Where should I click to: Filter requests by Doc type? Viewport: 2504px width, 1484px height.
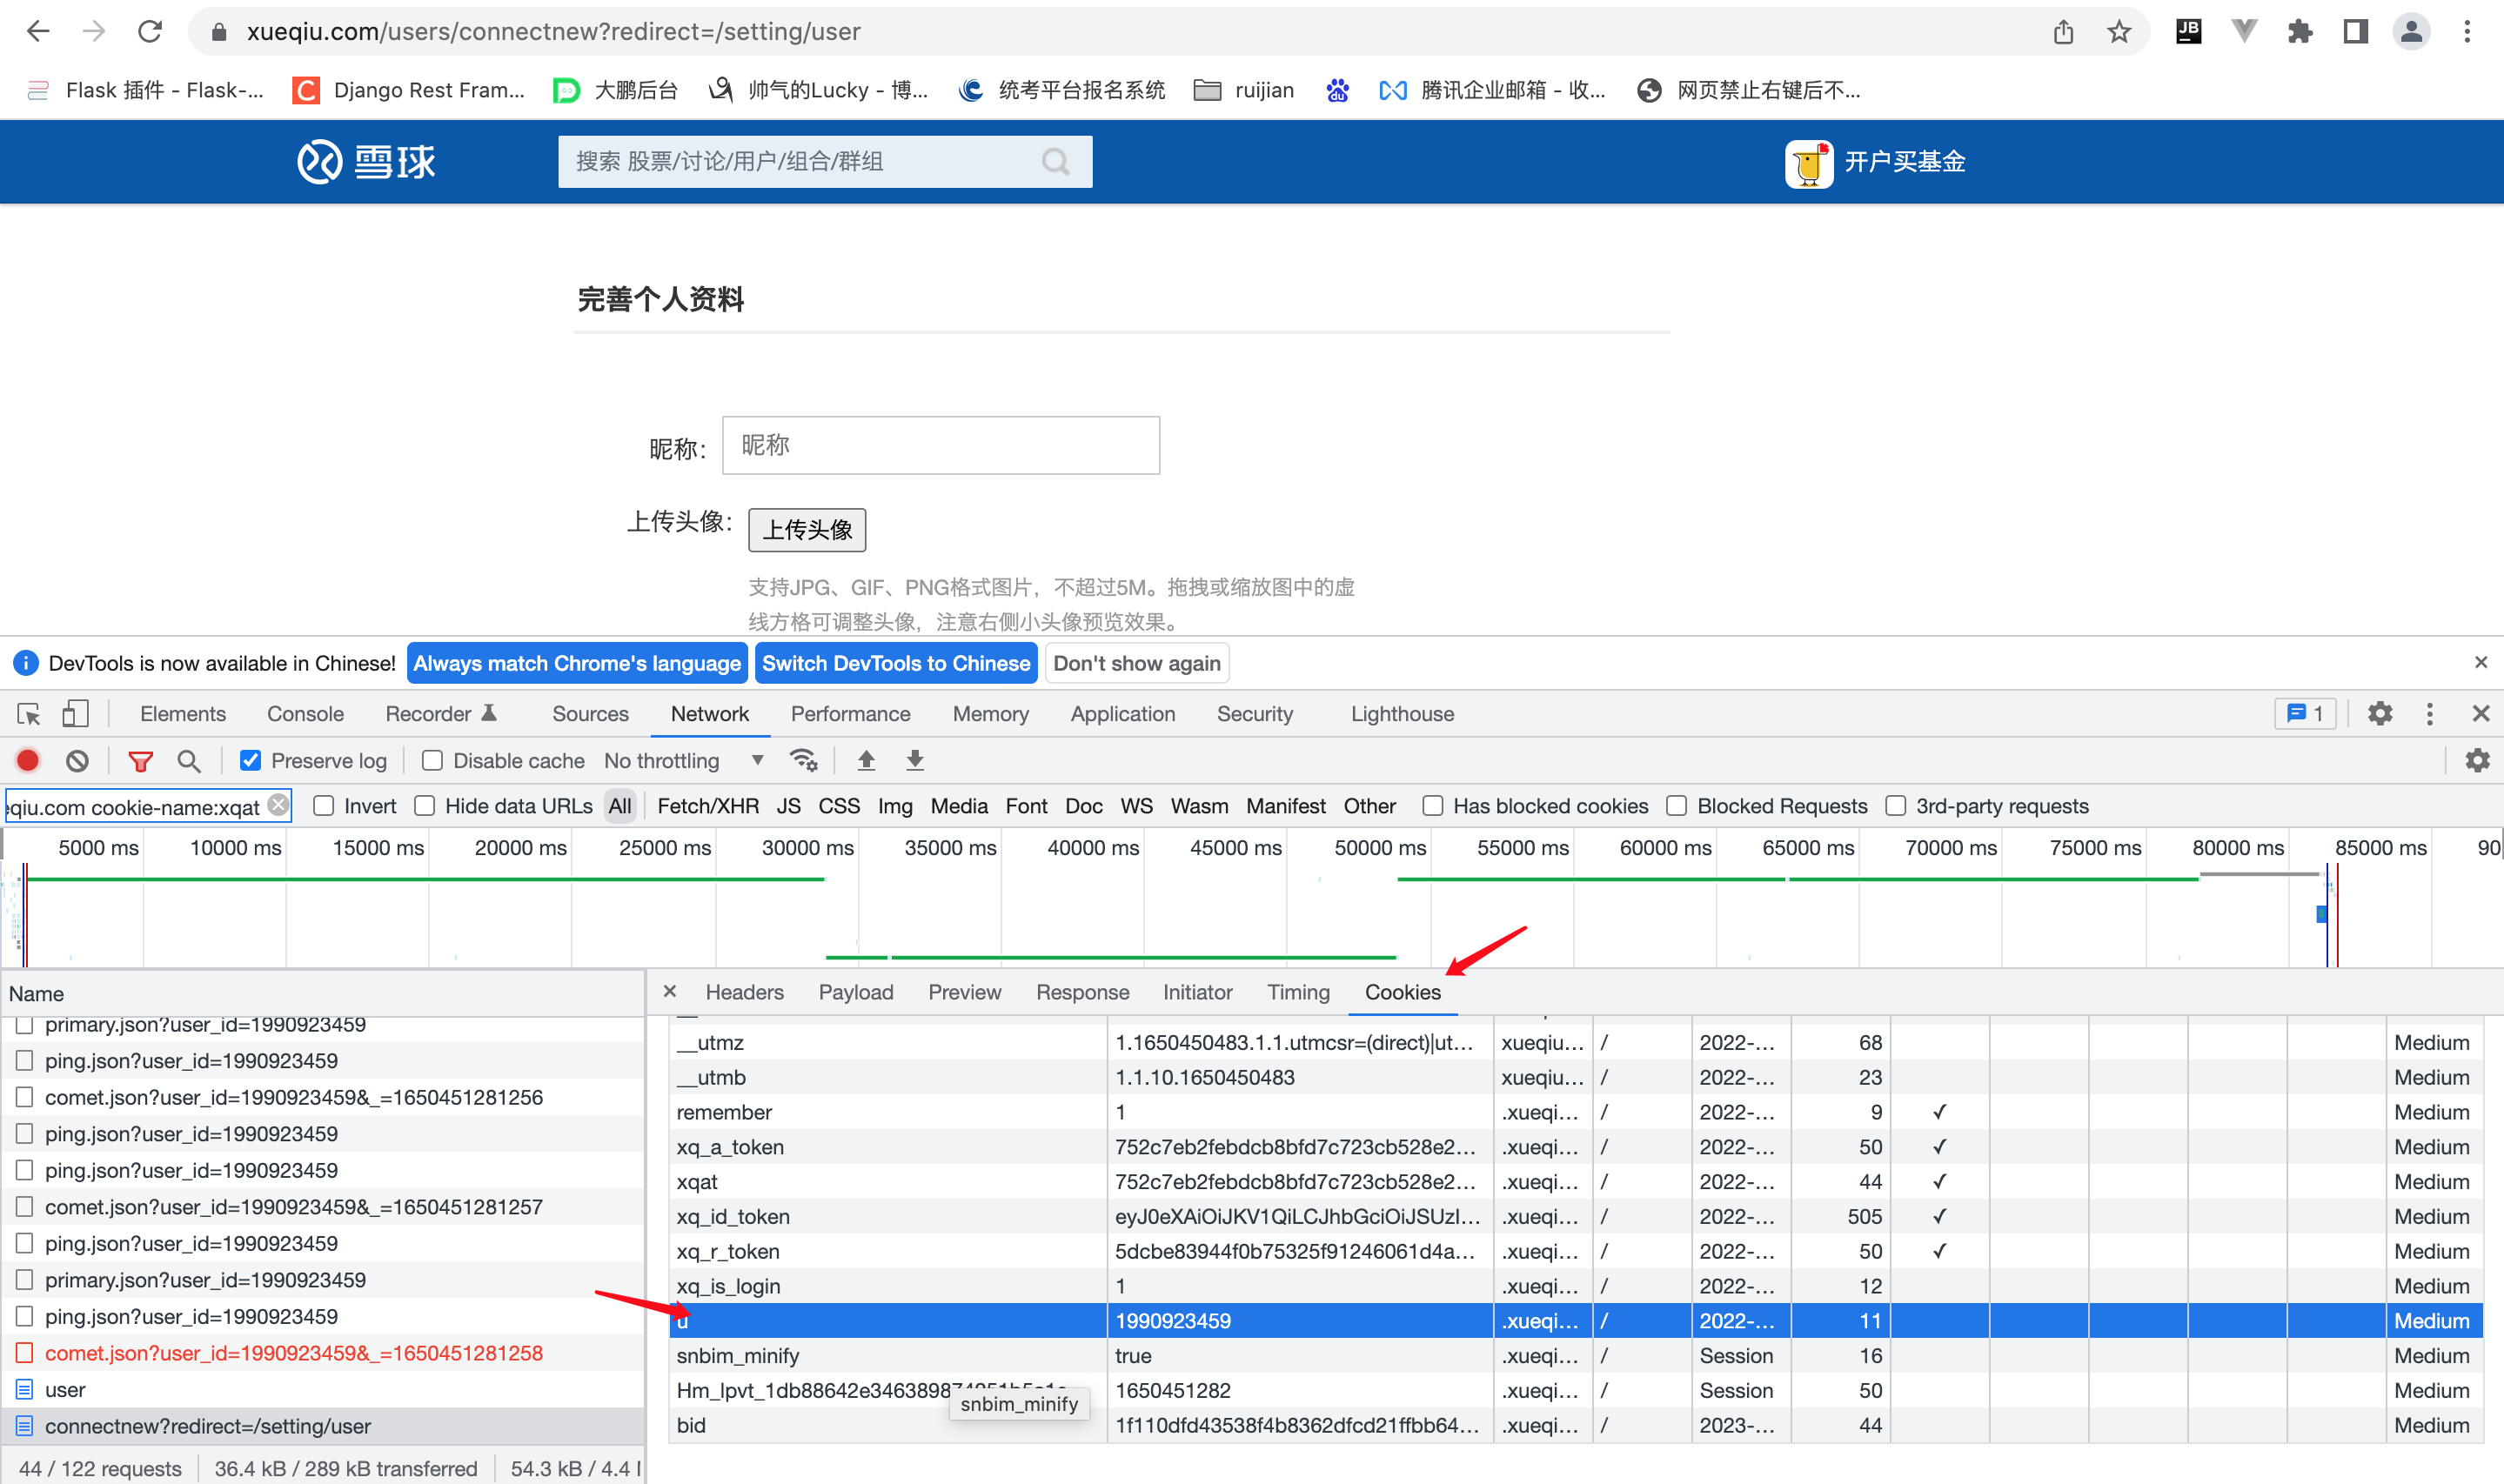[x=1084, y=806]
